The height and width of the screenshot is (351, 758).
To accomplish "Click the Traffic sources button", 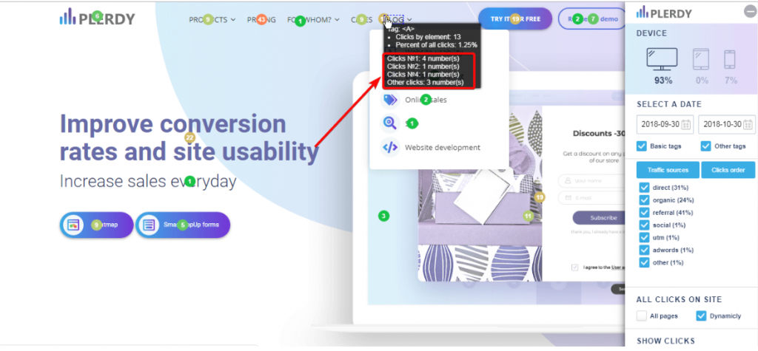I will click(668, 170).
